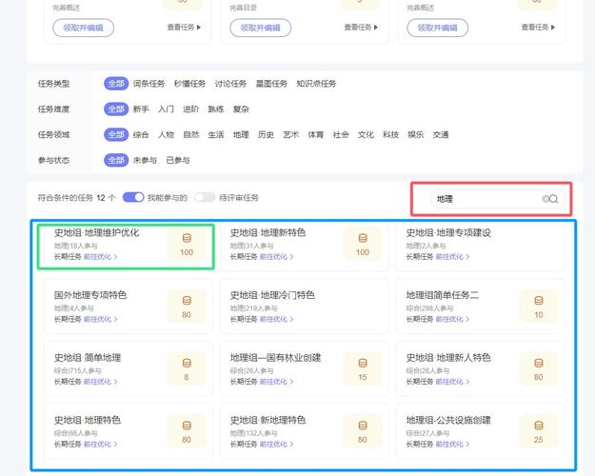Click the 史地组·地理专项建设 card title
The image size is (595, 476).
(448, 232)
